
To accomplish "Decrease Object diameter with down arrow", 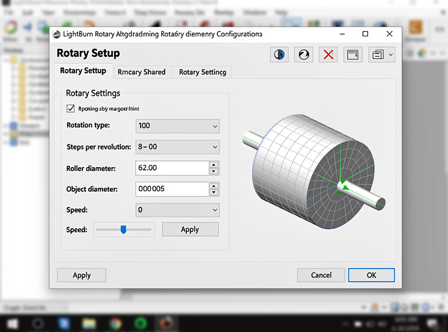I will tap(214, 192).
